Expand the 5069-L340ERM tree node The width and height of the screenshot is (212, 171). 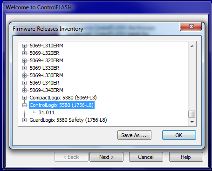tap(24, 90)
